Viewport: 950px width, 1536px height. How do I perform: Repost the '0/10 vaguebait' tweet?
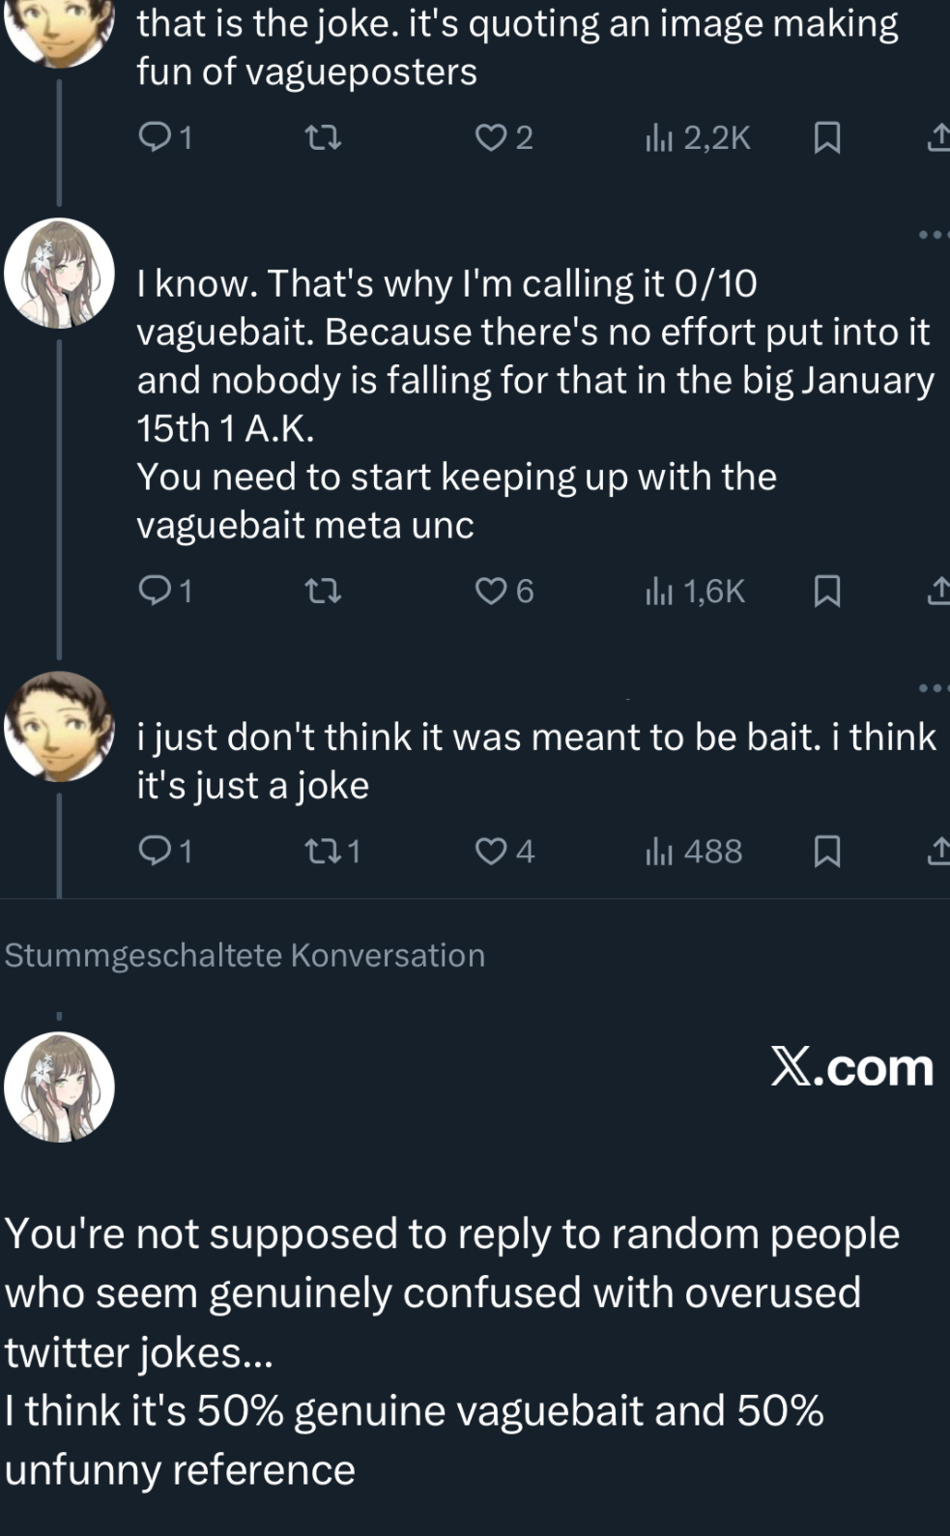pos(323,590)
